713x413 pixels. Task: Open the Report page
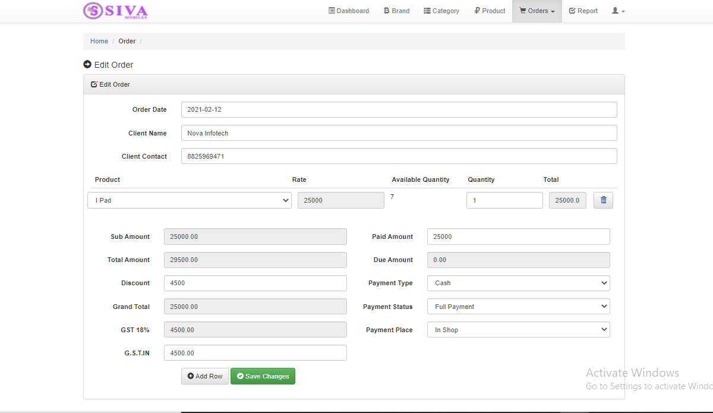point(583,11)
